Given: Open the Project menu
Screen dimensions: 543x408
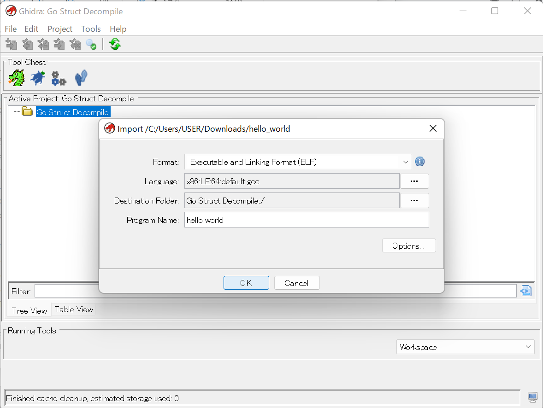Looking at the screenshot, I should (x=59, y=29).
